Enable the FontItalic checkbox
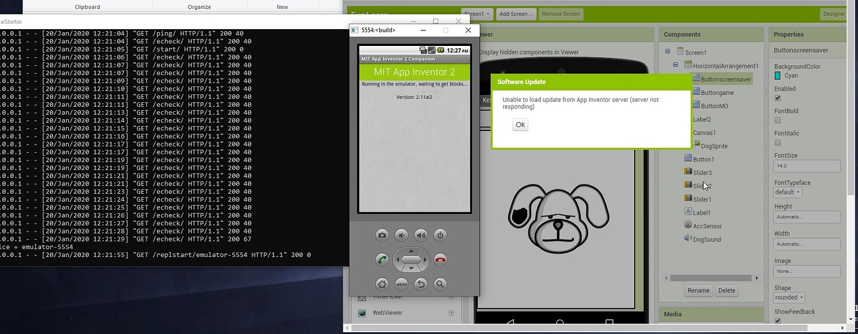The image size is (858, 334). 778,143
